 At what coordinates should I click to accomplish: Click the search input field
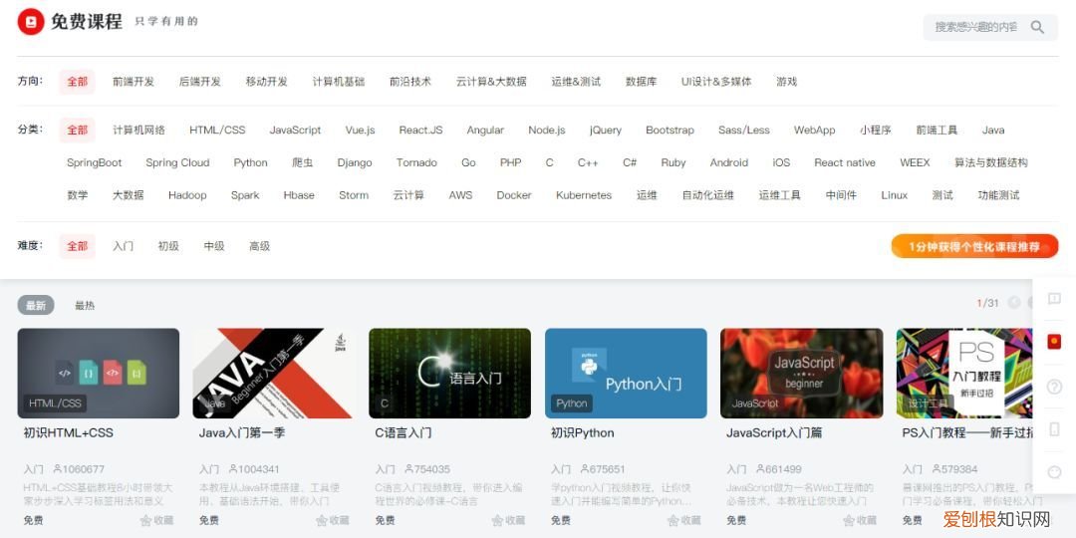[975, 27]
